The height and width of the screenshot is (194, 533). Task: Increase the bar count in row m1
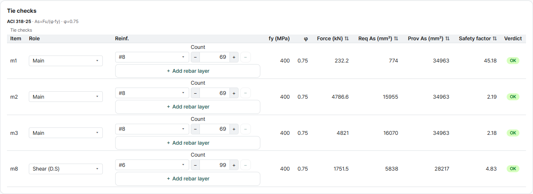coord(234,57)
